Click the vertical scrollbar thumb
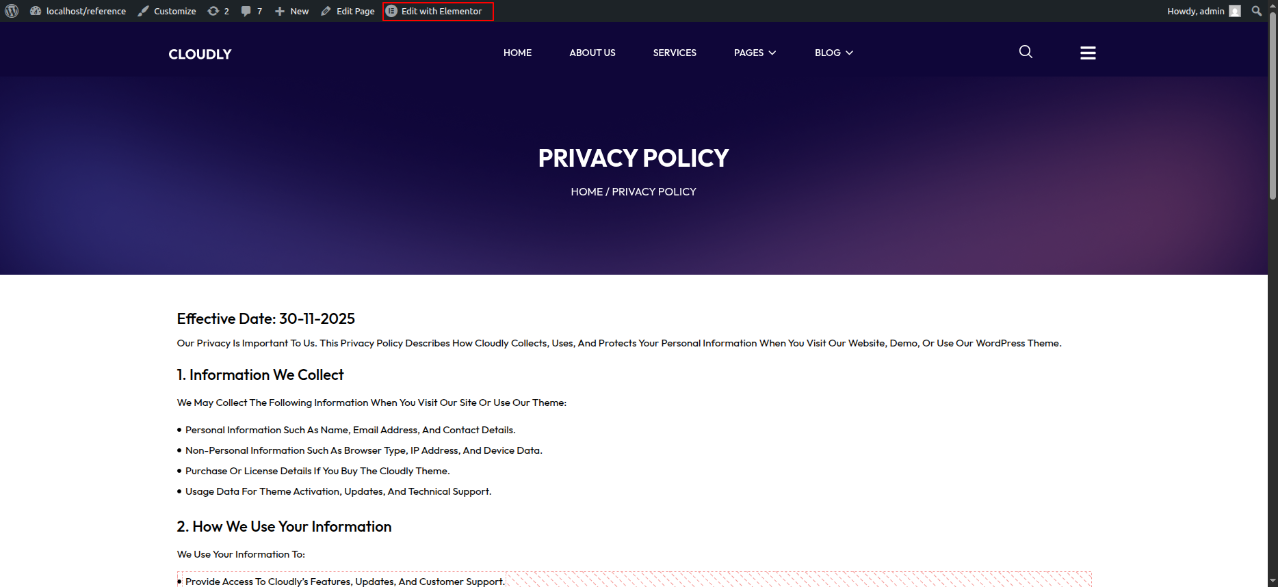This screenshot has width=1278, height=587. [x=1273, y=105]
